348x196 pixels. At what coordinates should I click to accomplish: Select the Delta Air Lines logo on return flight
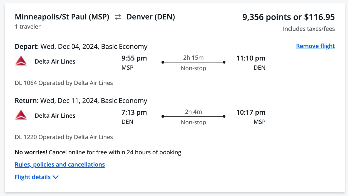click(21, 115)
